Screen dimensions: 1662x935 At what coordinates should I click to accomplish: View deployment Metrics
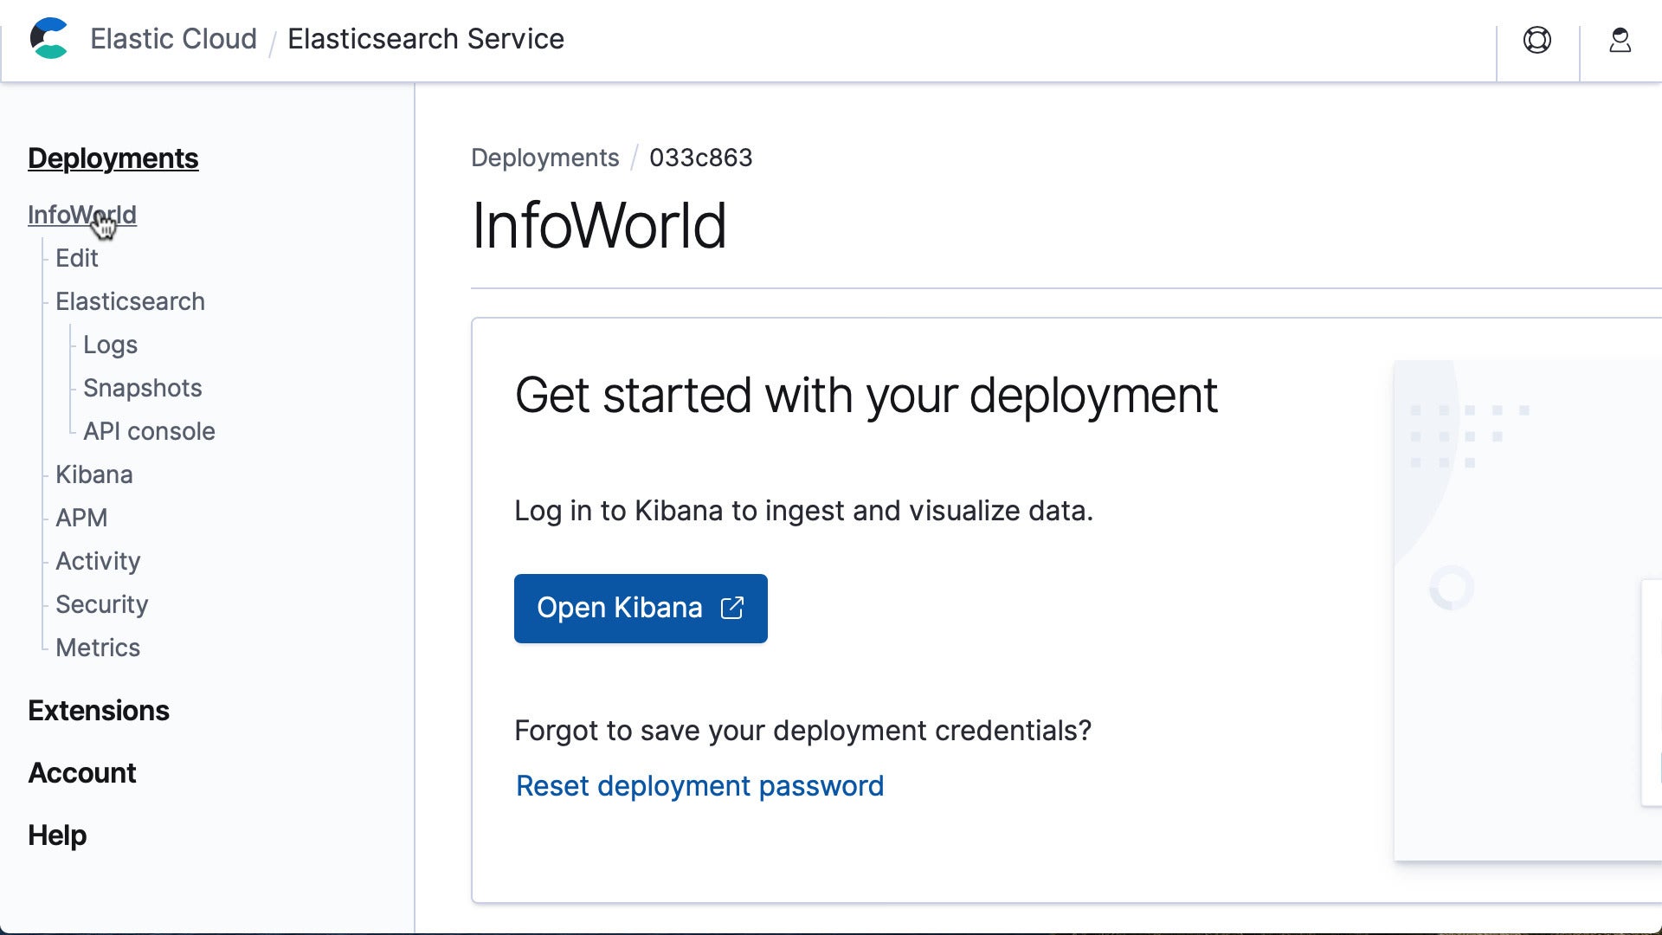tap(98, 648)
